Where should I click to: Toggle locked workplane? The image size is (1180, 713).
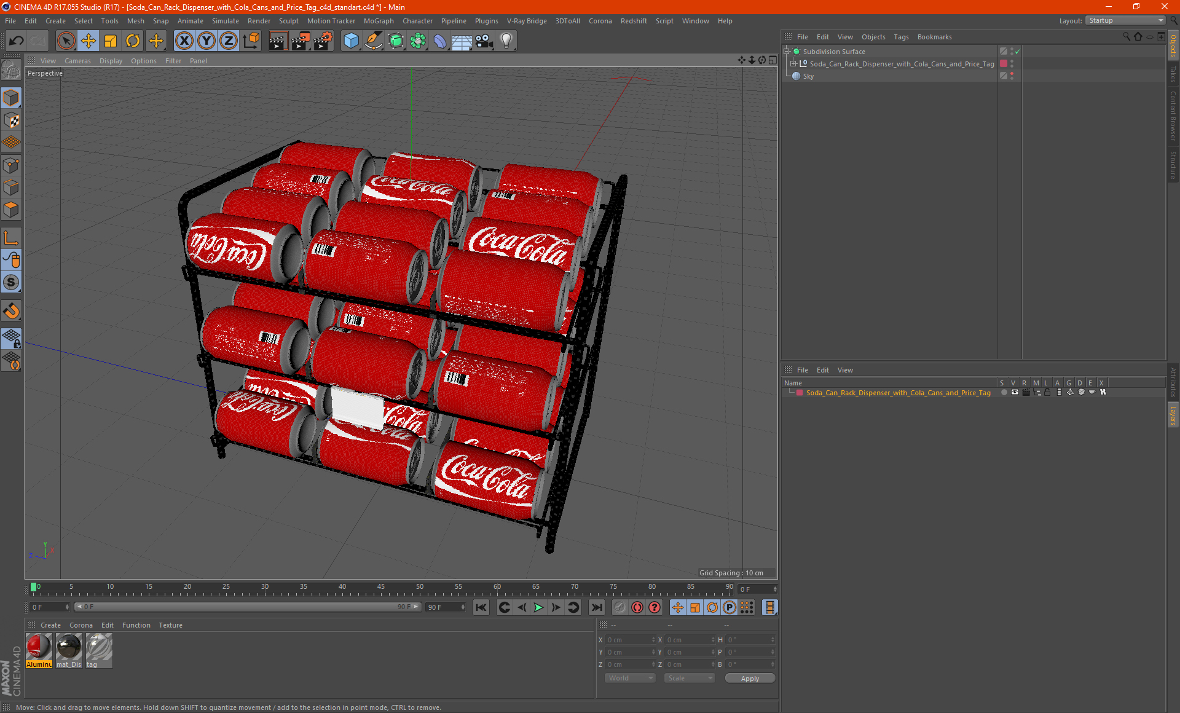coord(11,338)
